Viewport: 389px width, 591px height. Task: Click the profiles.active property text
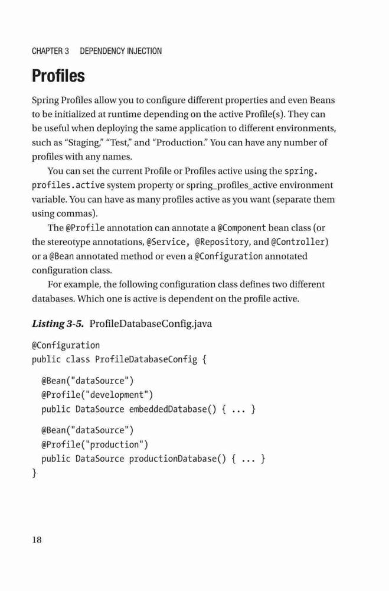click(x=68, y=186)
